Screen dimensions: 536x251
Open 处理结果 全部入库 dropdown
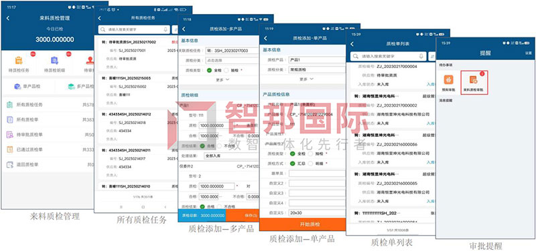[231, 156]
